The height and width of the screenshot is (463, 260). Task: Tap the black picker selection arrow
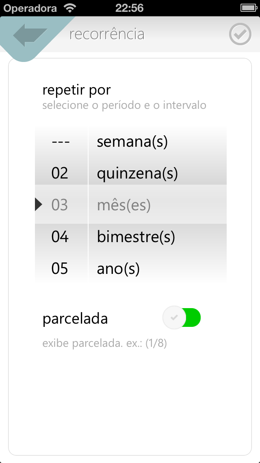point(38,205)
